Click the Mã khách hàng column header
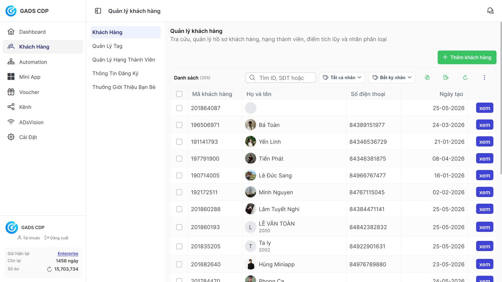 212,94
